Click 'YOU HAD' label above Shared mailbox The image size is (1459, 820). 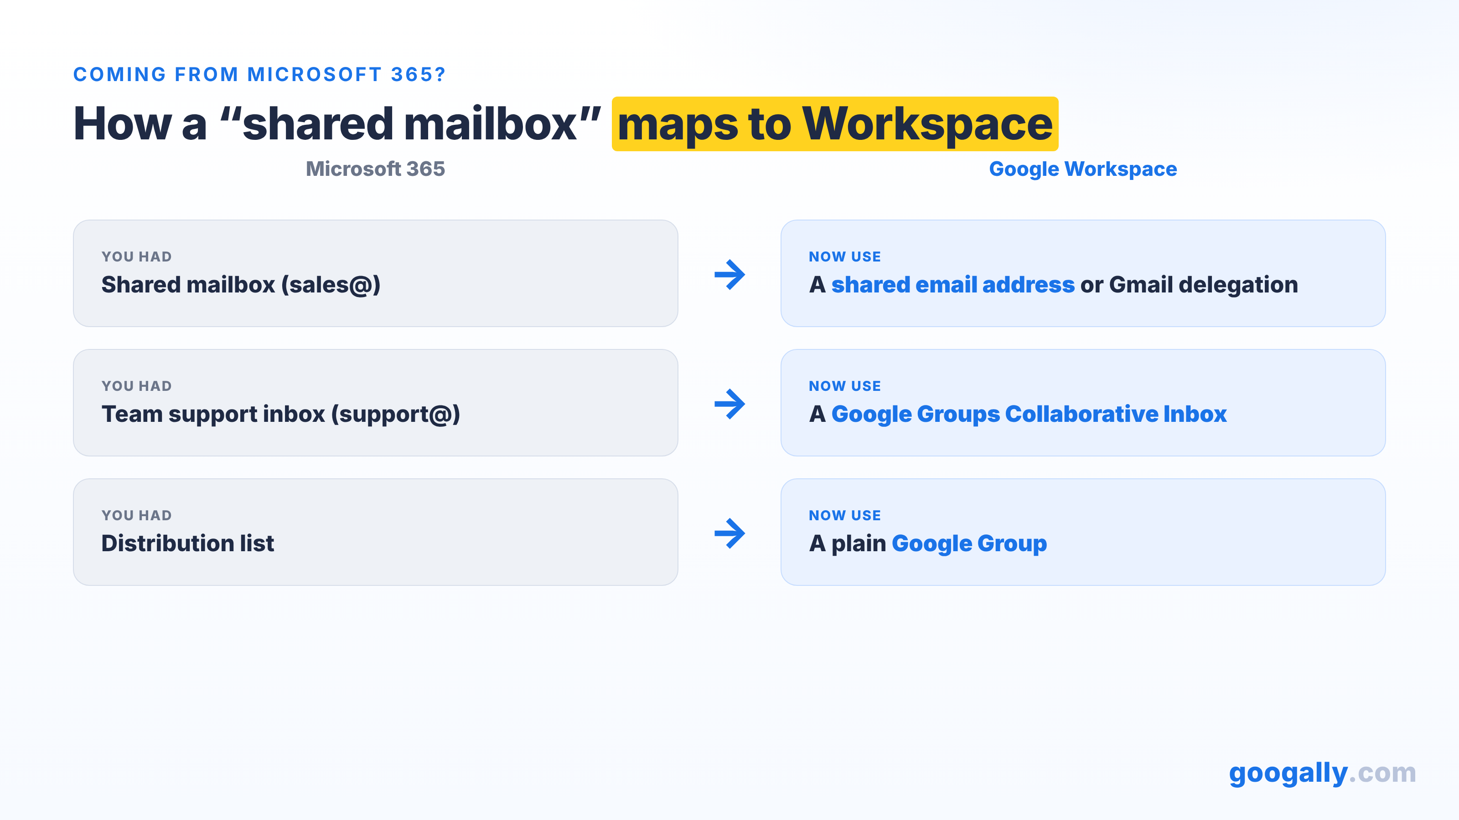tap(136, 257)
